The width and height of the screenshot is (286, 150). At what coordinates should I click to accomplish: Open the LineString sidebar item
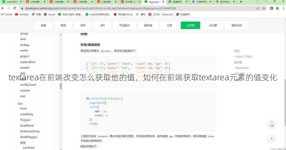[27, 114]
